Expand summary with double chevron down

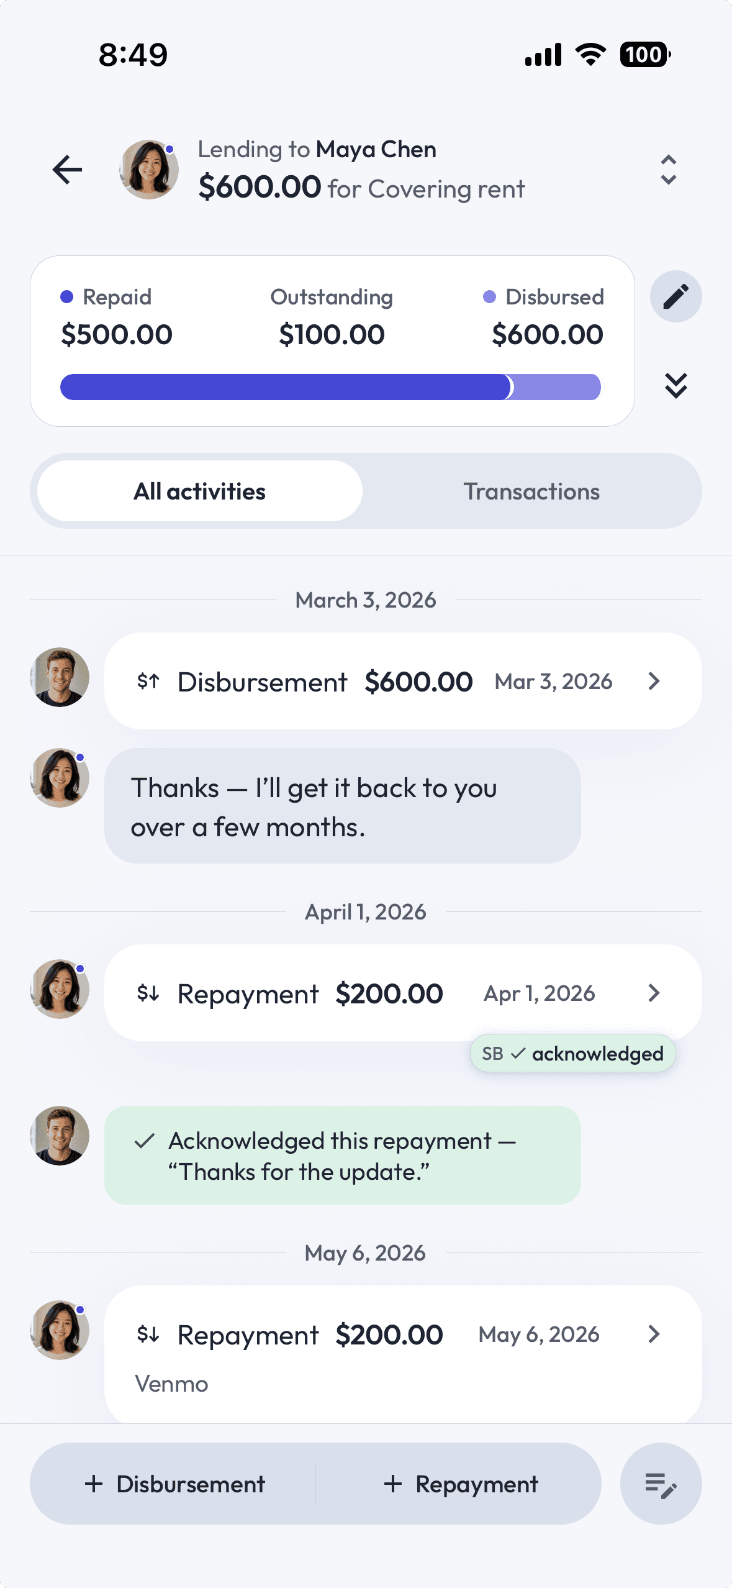(x=676, y=385)
